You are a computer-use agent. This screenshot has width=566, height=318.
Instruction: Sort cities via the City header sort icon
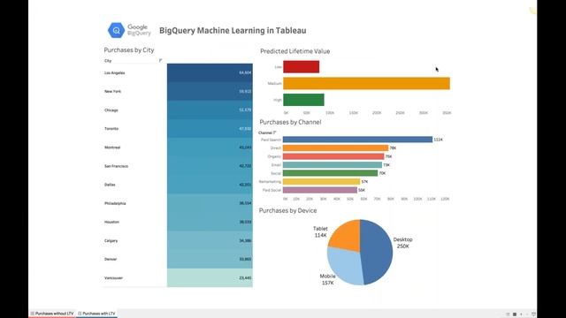(x=160, y=61)
